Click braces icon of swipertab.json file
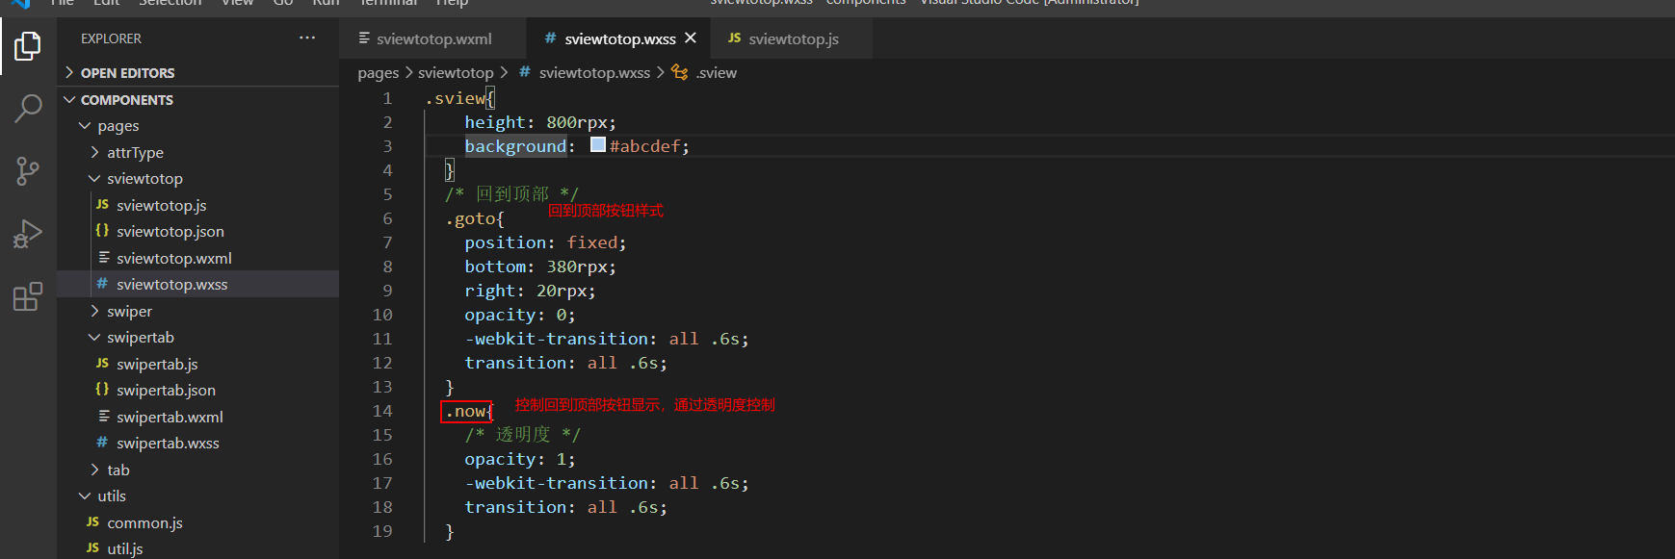This screenshot has width=1675, height=559. (x=102, y=390)
